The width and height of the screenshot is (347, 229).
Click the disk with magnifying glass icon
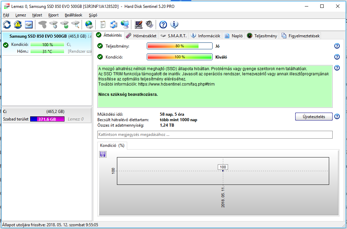[75, 25]
